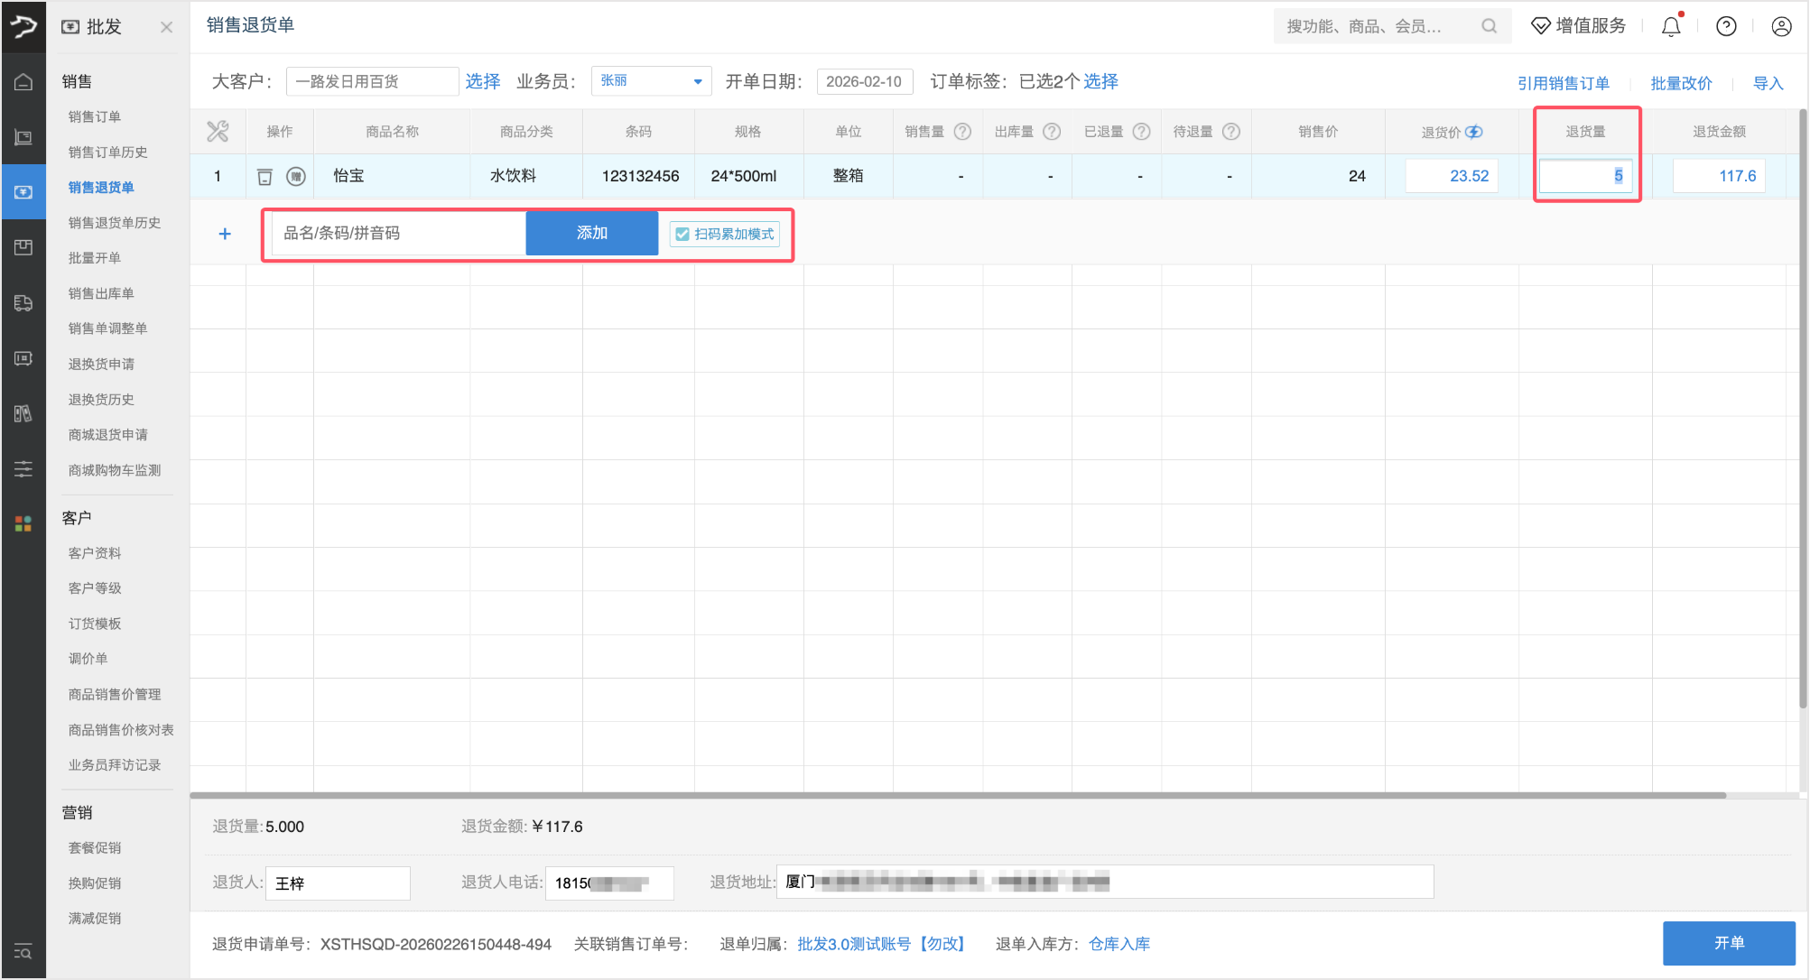Uncheck the 扫码累加模式 checkbox
The width and height of the screenshot is (1810, 980).
click(x=681, y=233)
